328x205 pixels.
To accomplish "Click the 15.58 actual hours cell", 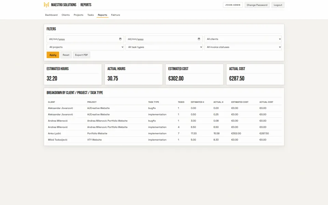I will [x=217, y=134].
